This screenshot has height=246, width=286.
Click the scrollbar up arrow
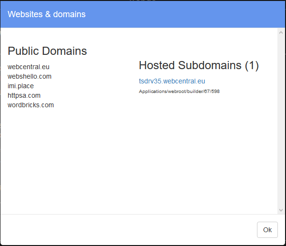[281, 32]
